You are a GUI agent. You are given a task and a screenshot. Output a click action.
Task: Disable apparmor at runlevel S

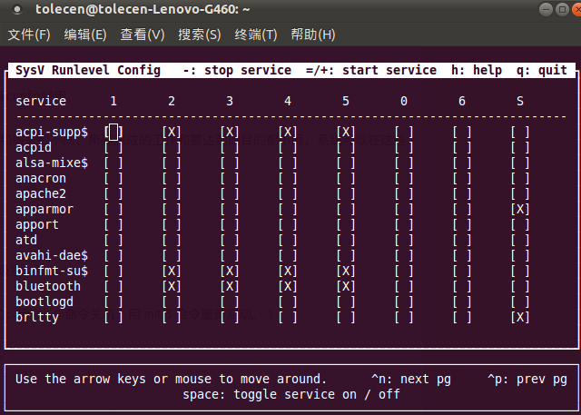point(520,210)
